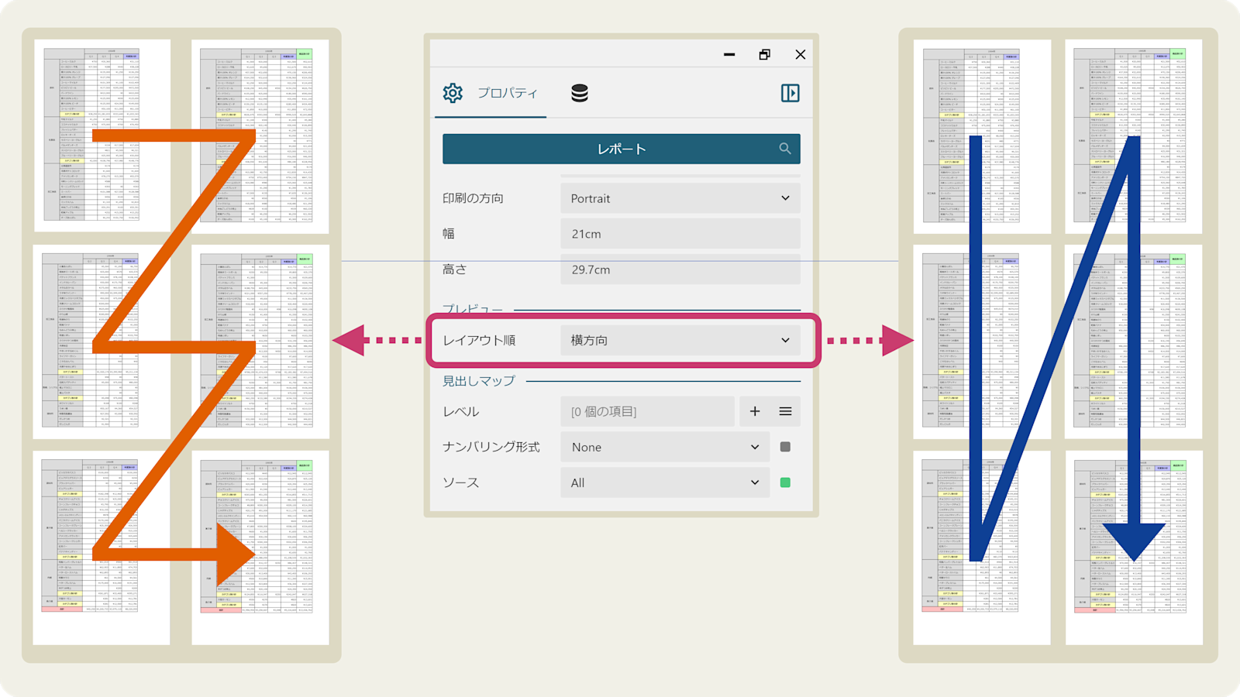
Task: Edit the 幅 field showing 21cm
Action: 680,234
